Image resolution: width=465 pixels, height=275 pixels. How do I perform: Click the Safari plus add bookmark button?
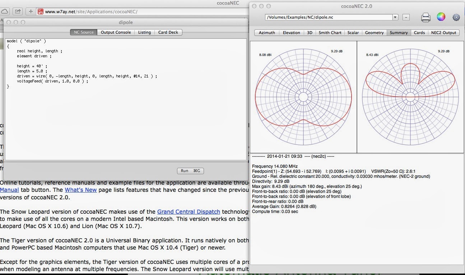(31, 11)
